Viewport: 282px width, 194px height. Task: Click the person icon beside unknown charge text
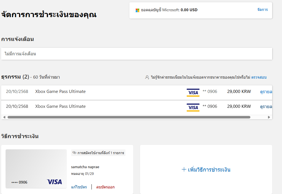[x=147, y=77]
